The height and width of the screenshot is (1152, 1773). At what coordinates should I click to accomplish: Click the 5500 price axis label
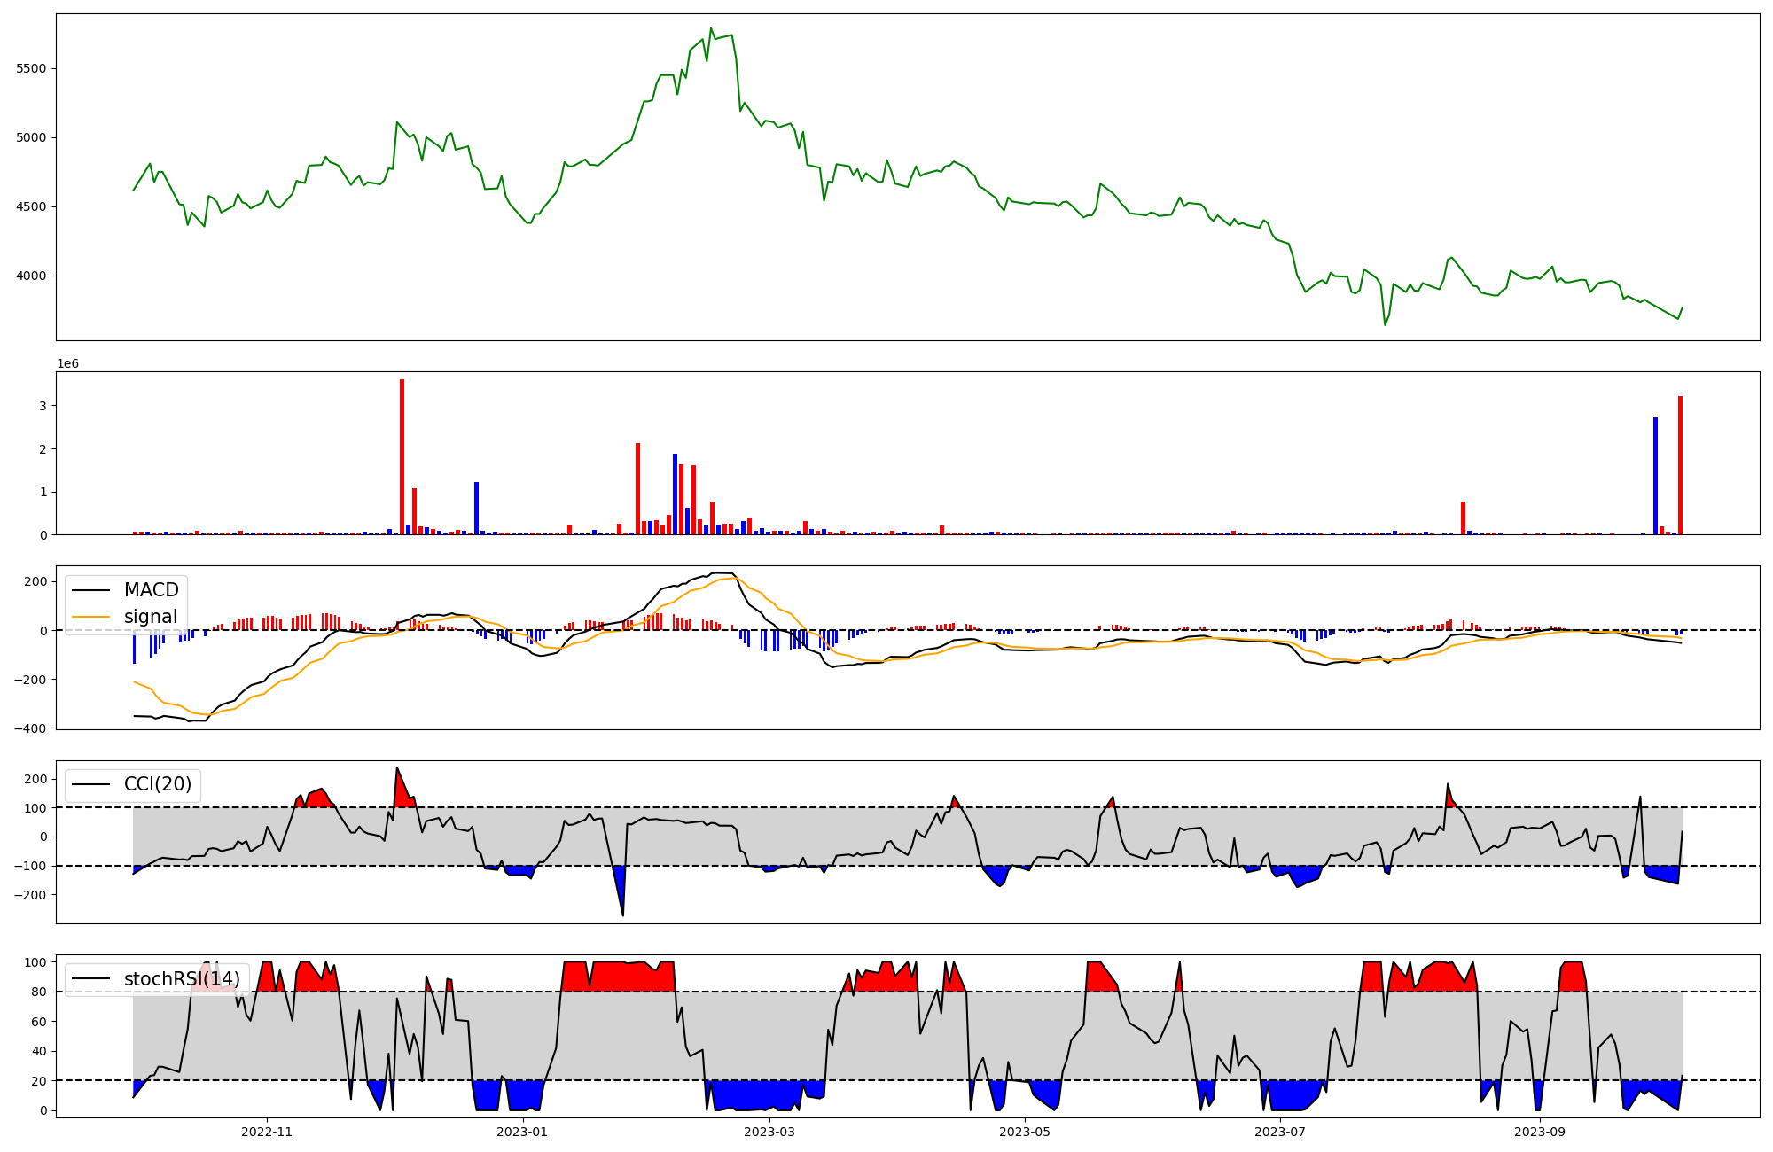pos(31,68)
